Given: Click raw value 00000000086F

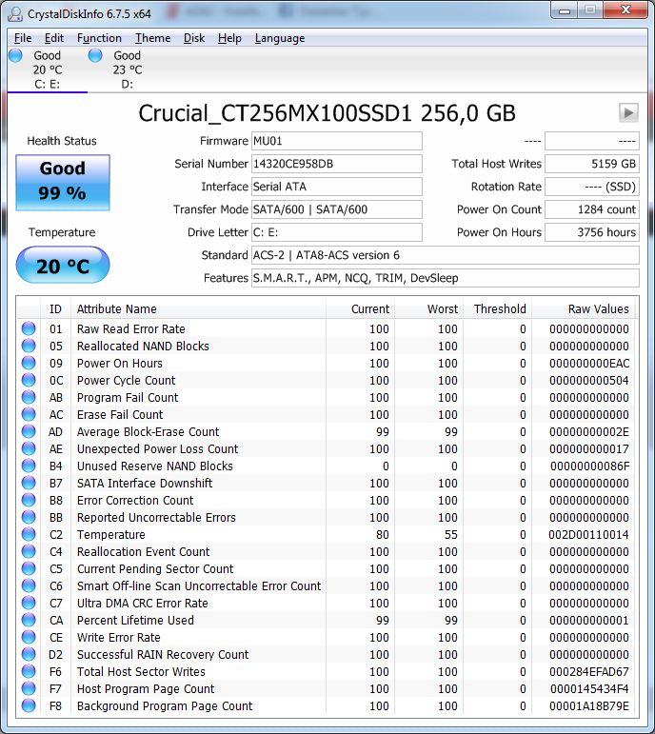Looking at the screenshot, I should [x=589, y=466].
